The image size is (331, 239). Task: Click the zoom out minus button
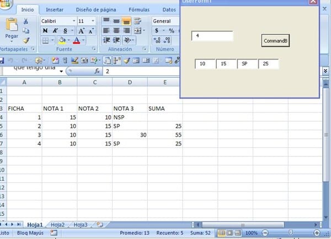(265, 233)
